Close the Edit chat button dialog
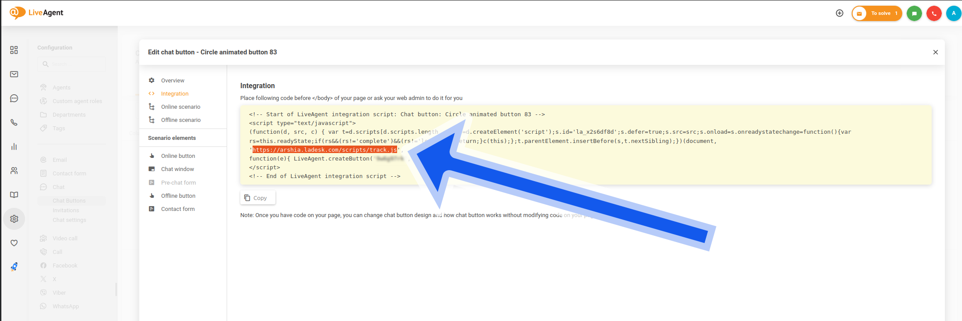 point(936,52)
